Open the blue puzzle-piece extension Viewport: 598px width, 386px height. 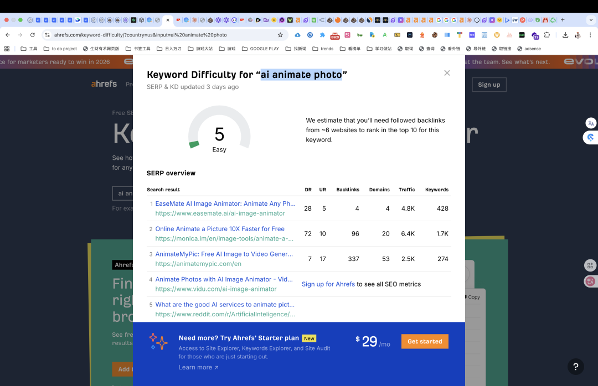tap(322, 35)
